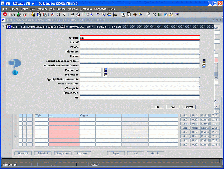Click into the Čárový kód field
The height and width of the screenshot is (169, 224).
pyautogui.click(x=140, y=88)
